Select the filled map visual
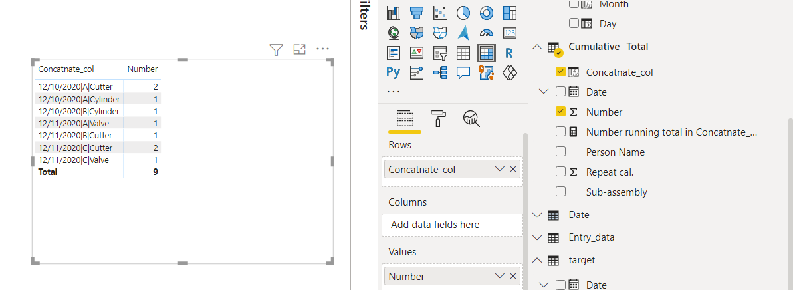 [416, 33]
